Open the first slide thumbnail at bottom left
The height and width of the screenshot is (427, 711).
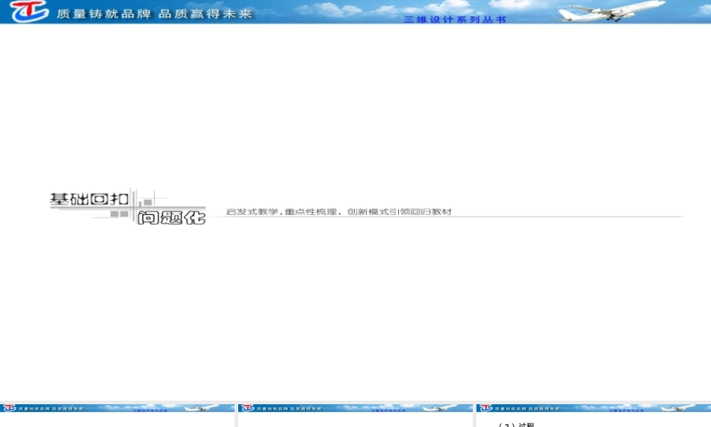116,415
